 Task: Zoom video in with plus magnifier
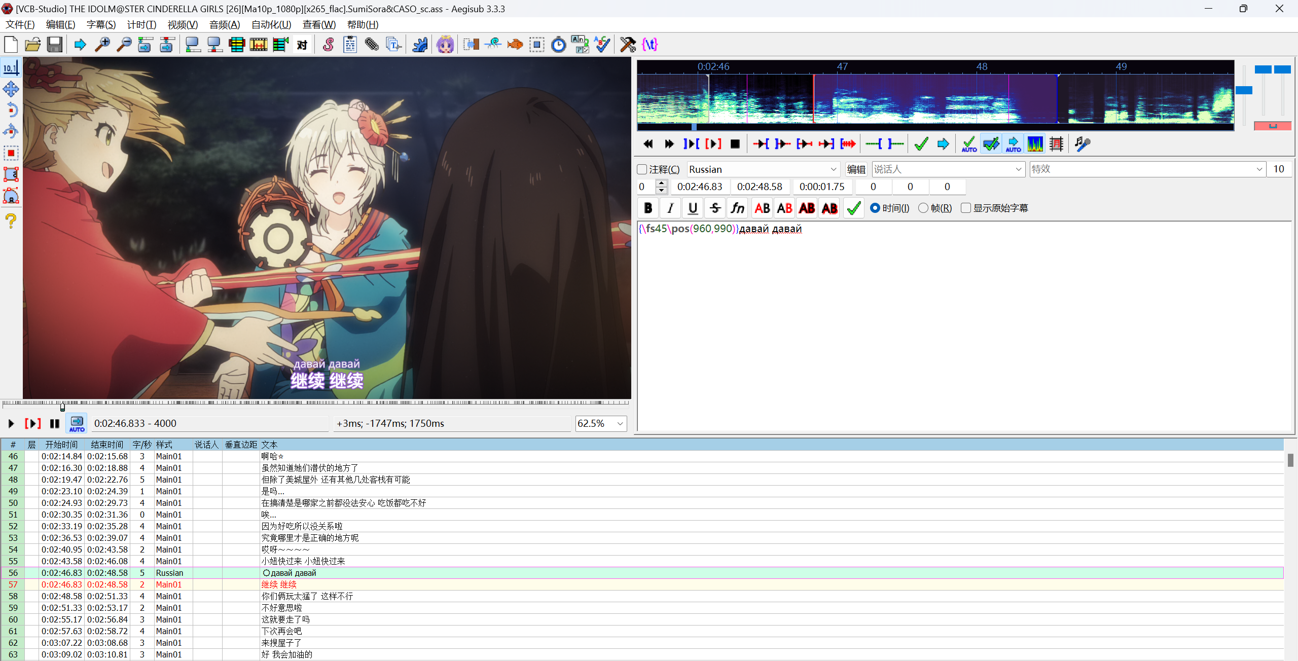[102, 45]
